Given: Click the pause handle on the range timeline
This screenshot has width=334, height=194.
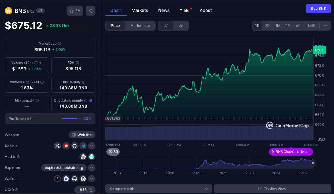Looking at the screenshot, I should tap(313, 163).
